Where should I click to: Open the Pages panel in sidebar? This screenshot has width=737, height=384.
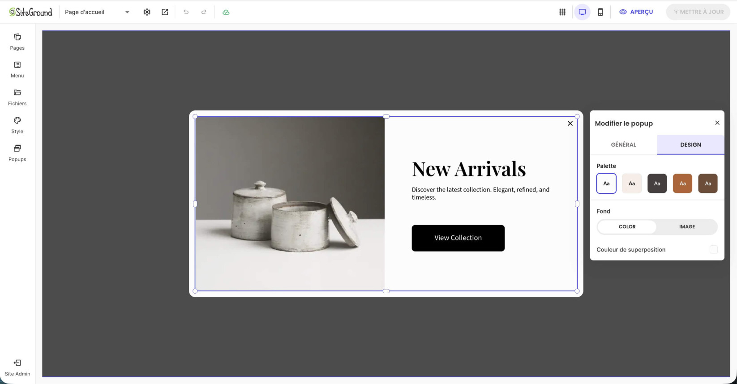pyautogui.click(x=17, y=42)
